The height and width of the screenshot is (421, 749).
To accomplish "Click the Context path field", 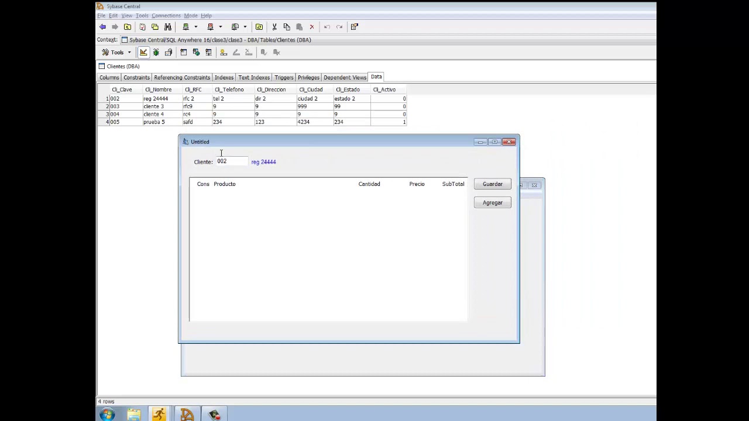I will point(388,40).
